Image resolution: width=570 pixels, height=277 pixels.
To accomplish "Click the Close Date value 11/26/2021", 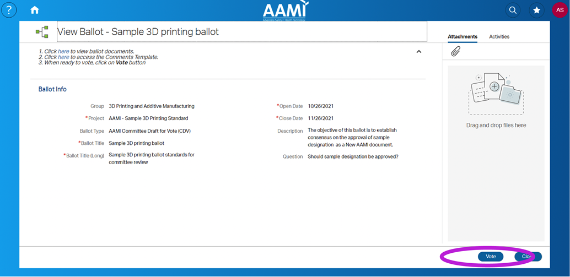I will click(x=321, y=118).
